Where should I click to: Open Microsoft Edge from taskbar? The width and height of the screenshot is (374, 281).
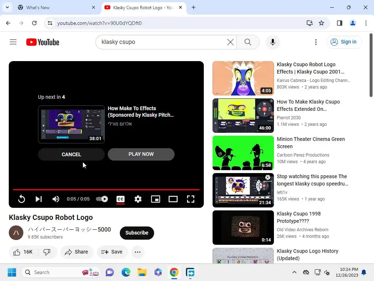[x=126, y=272]
